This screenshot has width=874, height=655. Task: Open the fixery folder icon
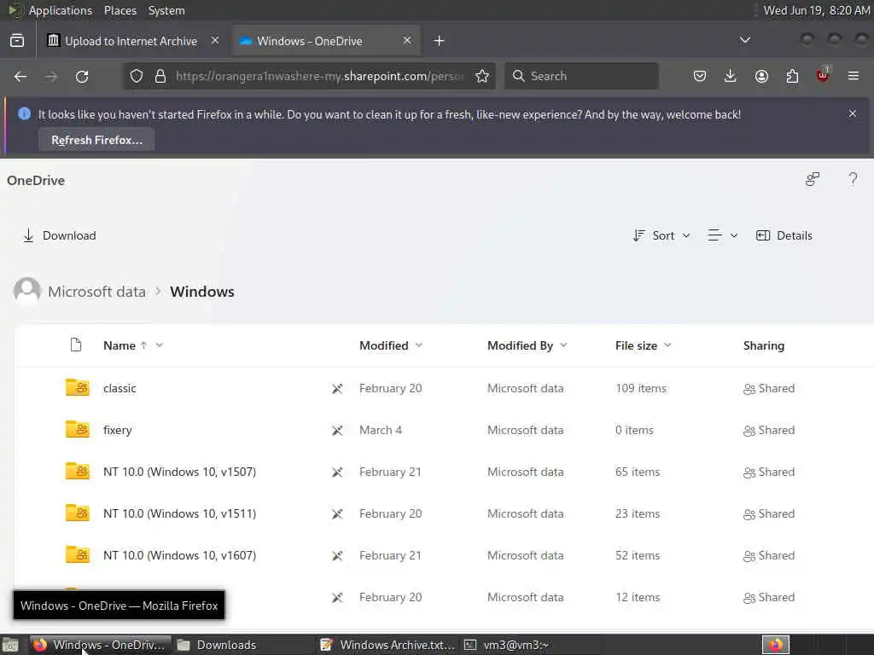coord(77,429)
